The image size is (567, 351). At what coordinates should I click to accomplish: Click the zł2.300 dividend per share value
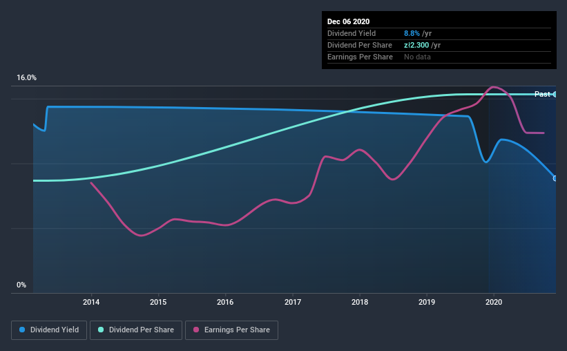click(x=418, y=45)
